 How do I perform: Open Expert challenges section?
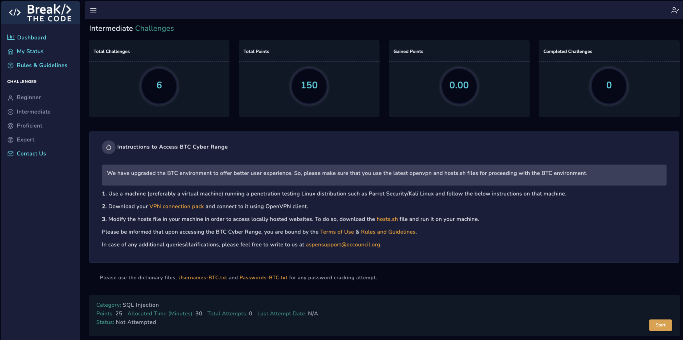(25, 140)
